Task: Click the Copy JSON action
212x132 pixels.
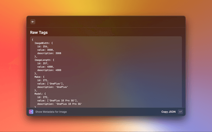Action: coord(168,112)
